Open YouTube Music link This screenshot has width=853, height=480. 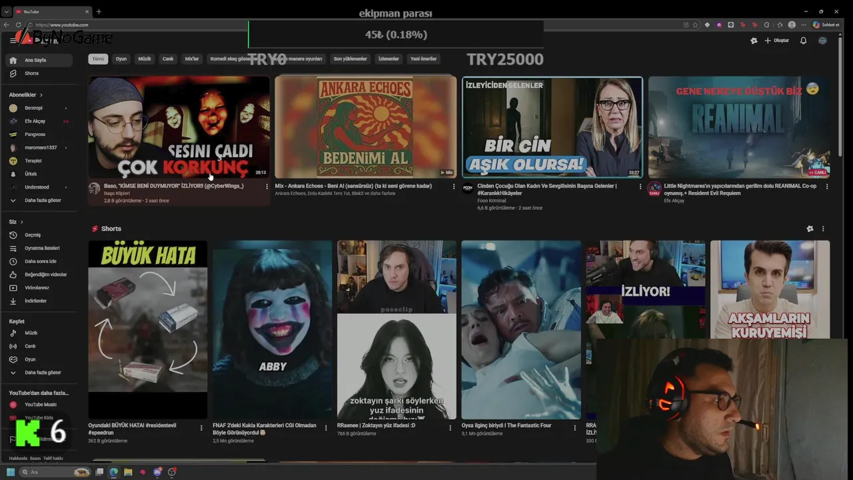[39, 405]
